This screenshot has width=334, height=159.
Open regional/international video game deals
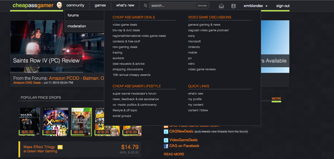point(139,36)
